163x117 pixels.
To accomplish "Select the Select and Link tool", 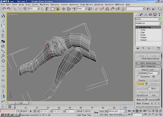I will coord(15,9).
